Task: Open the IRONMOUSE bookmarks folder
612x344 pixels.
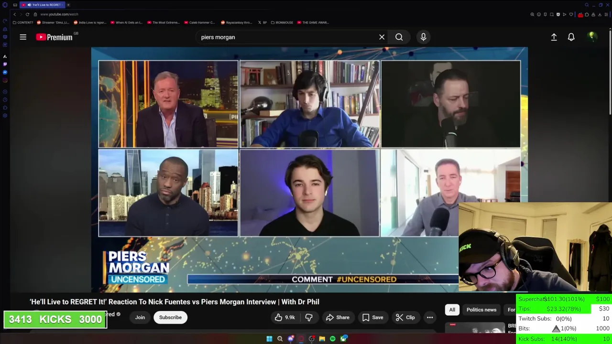Action: point(282,22)
